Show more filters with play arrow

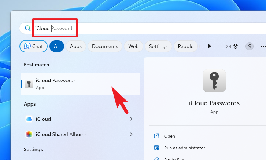[209, 46]
